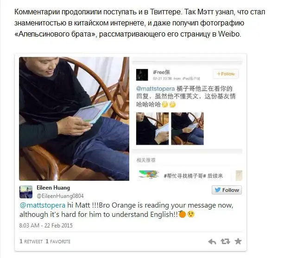Open the second small Weibo photo thumbnail
This screenshot has height=258, width=297.
pyautogui.click(x=187, y=129)
